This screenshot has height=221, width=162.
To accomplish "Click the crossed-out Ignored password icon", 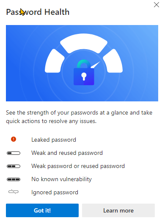I will pos(14,192).
